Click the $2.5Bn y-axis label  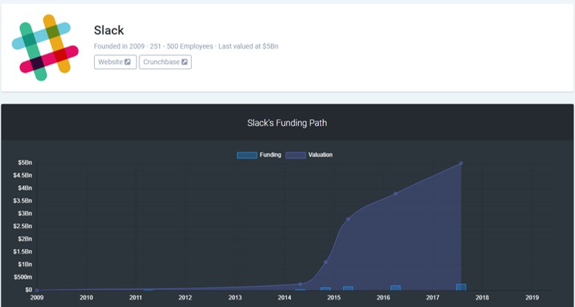23,226
